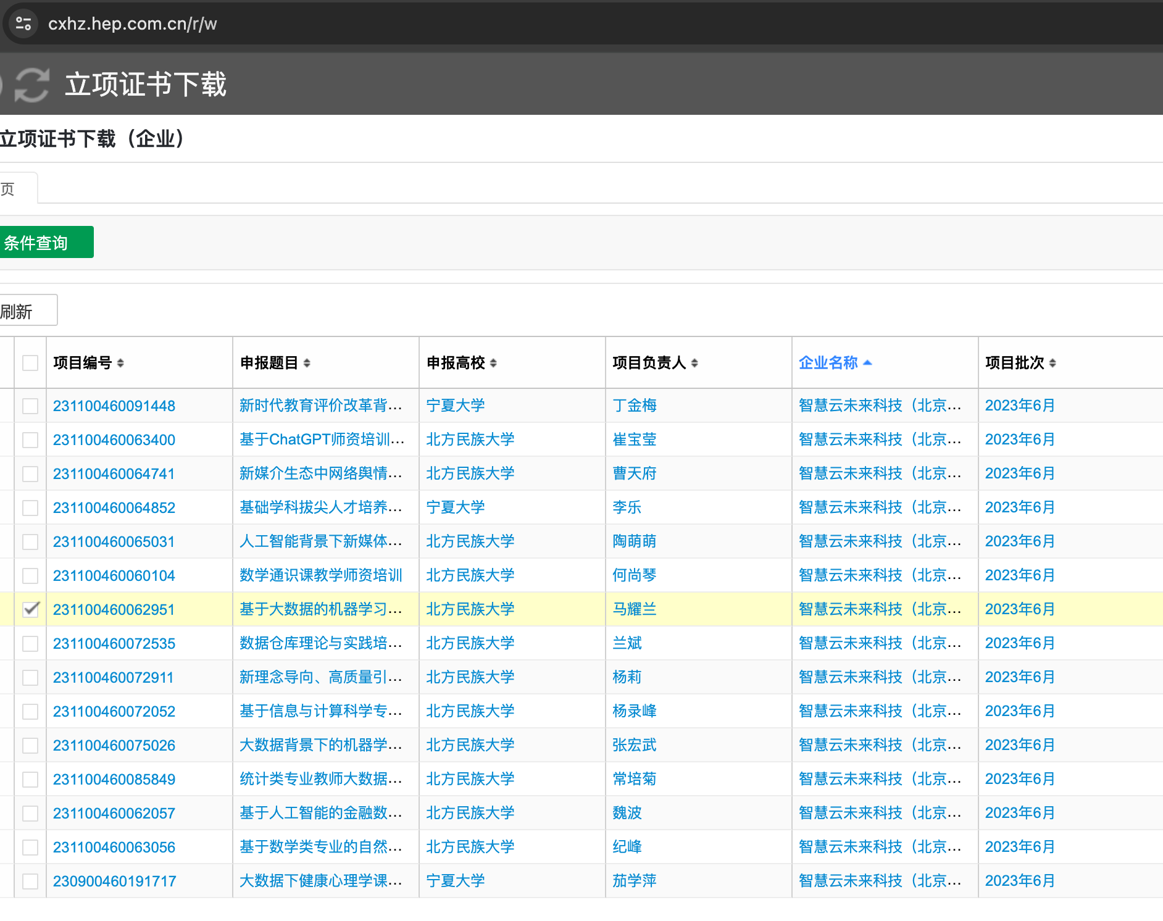Check the row for 231100460064852
The width and height of the screenshot is (1163, 921).
tap(30, 507)
